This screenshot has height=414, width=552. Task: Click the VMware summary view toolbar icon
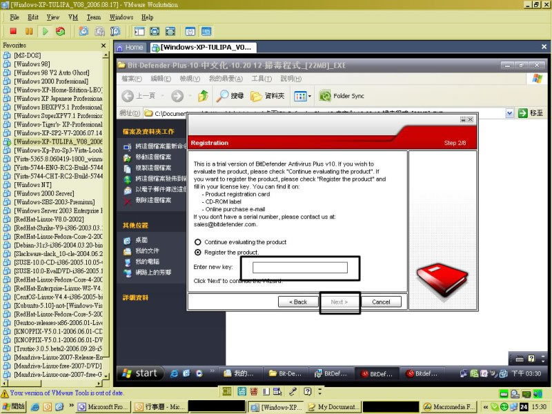click(x=190, y=31)
